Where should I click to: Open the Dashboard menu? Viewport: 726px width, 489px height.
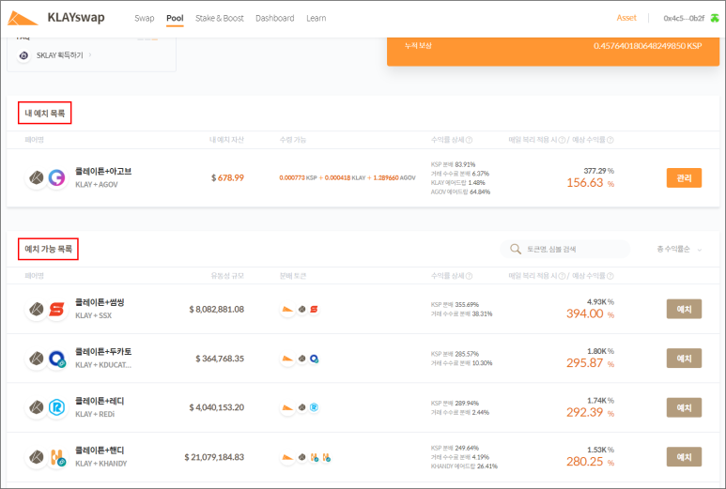(x=274, y=18)
